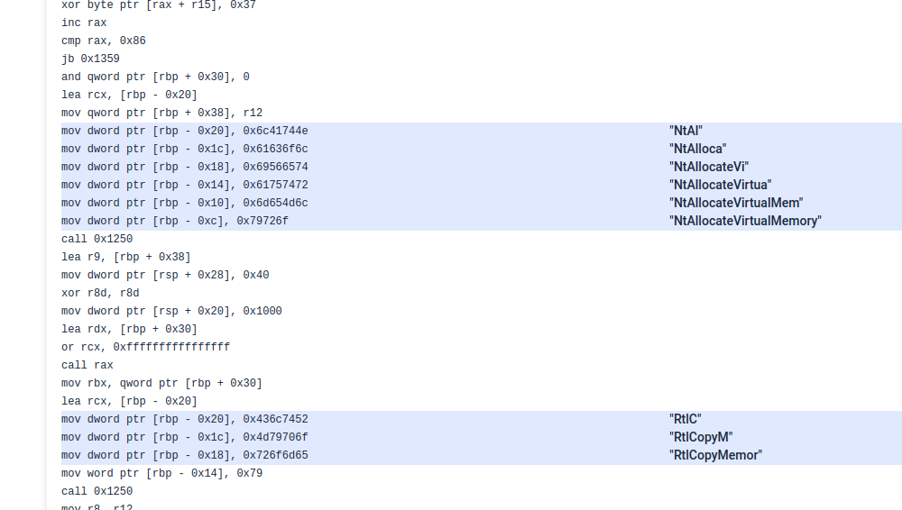This screenshot has width=902, height=510.
Task: Select the "NtAllocateVirtualMemory" annotation
Action: [746, 221]
